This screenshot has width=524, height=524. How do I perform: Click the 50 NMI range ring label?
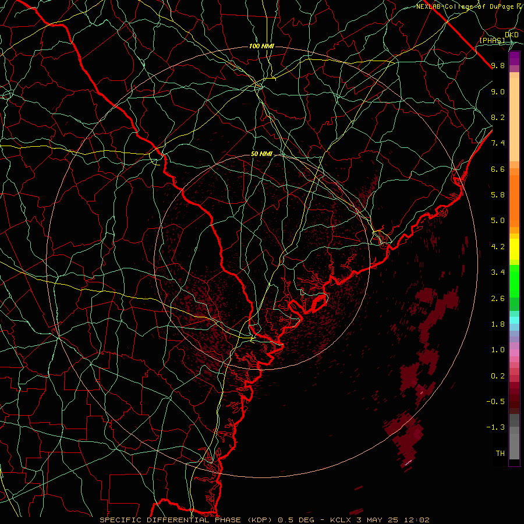261,154
